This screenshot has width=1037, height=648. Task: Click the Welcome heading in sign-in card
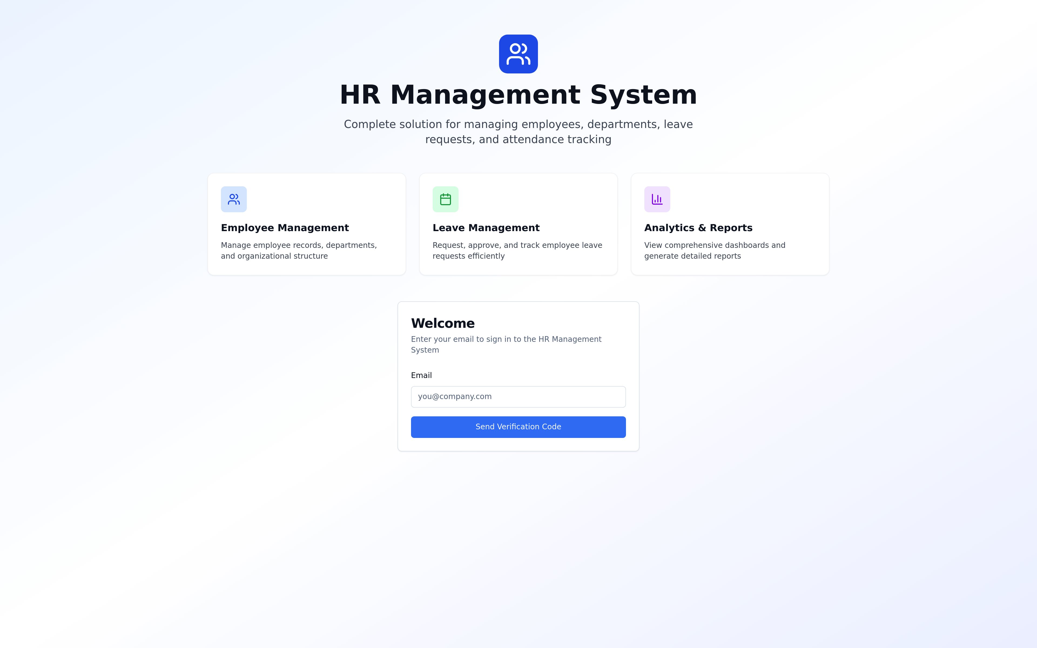click(443, 323)
